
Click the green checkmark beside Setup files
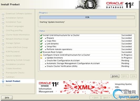click(41, 47)
